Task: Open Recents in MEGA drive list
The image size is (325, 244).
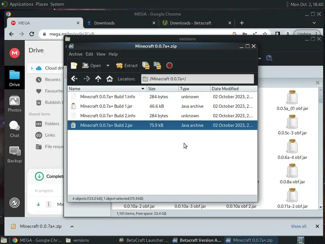Action: [x=48, y=80]
